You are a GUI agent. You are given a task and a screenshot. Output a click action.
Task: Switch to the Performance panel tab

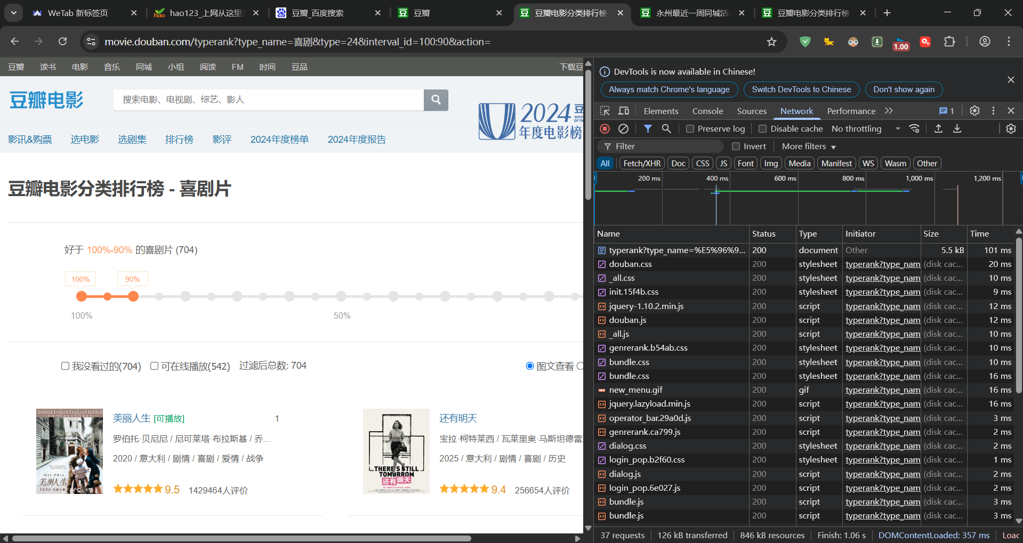click(851, 111)
